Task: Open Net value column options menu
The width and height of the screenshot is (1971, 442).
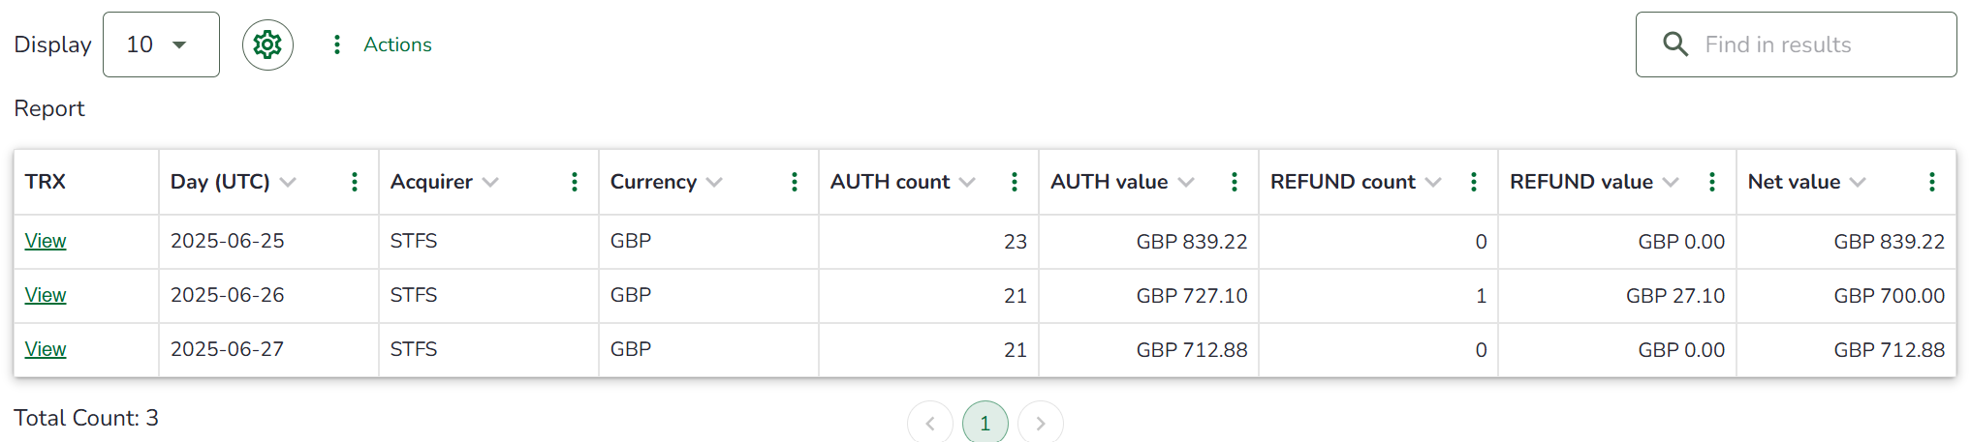Action: 1932,182
